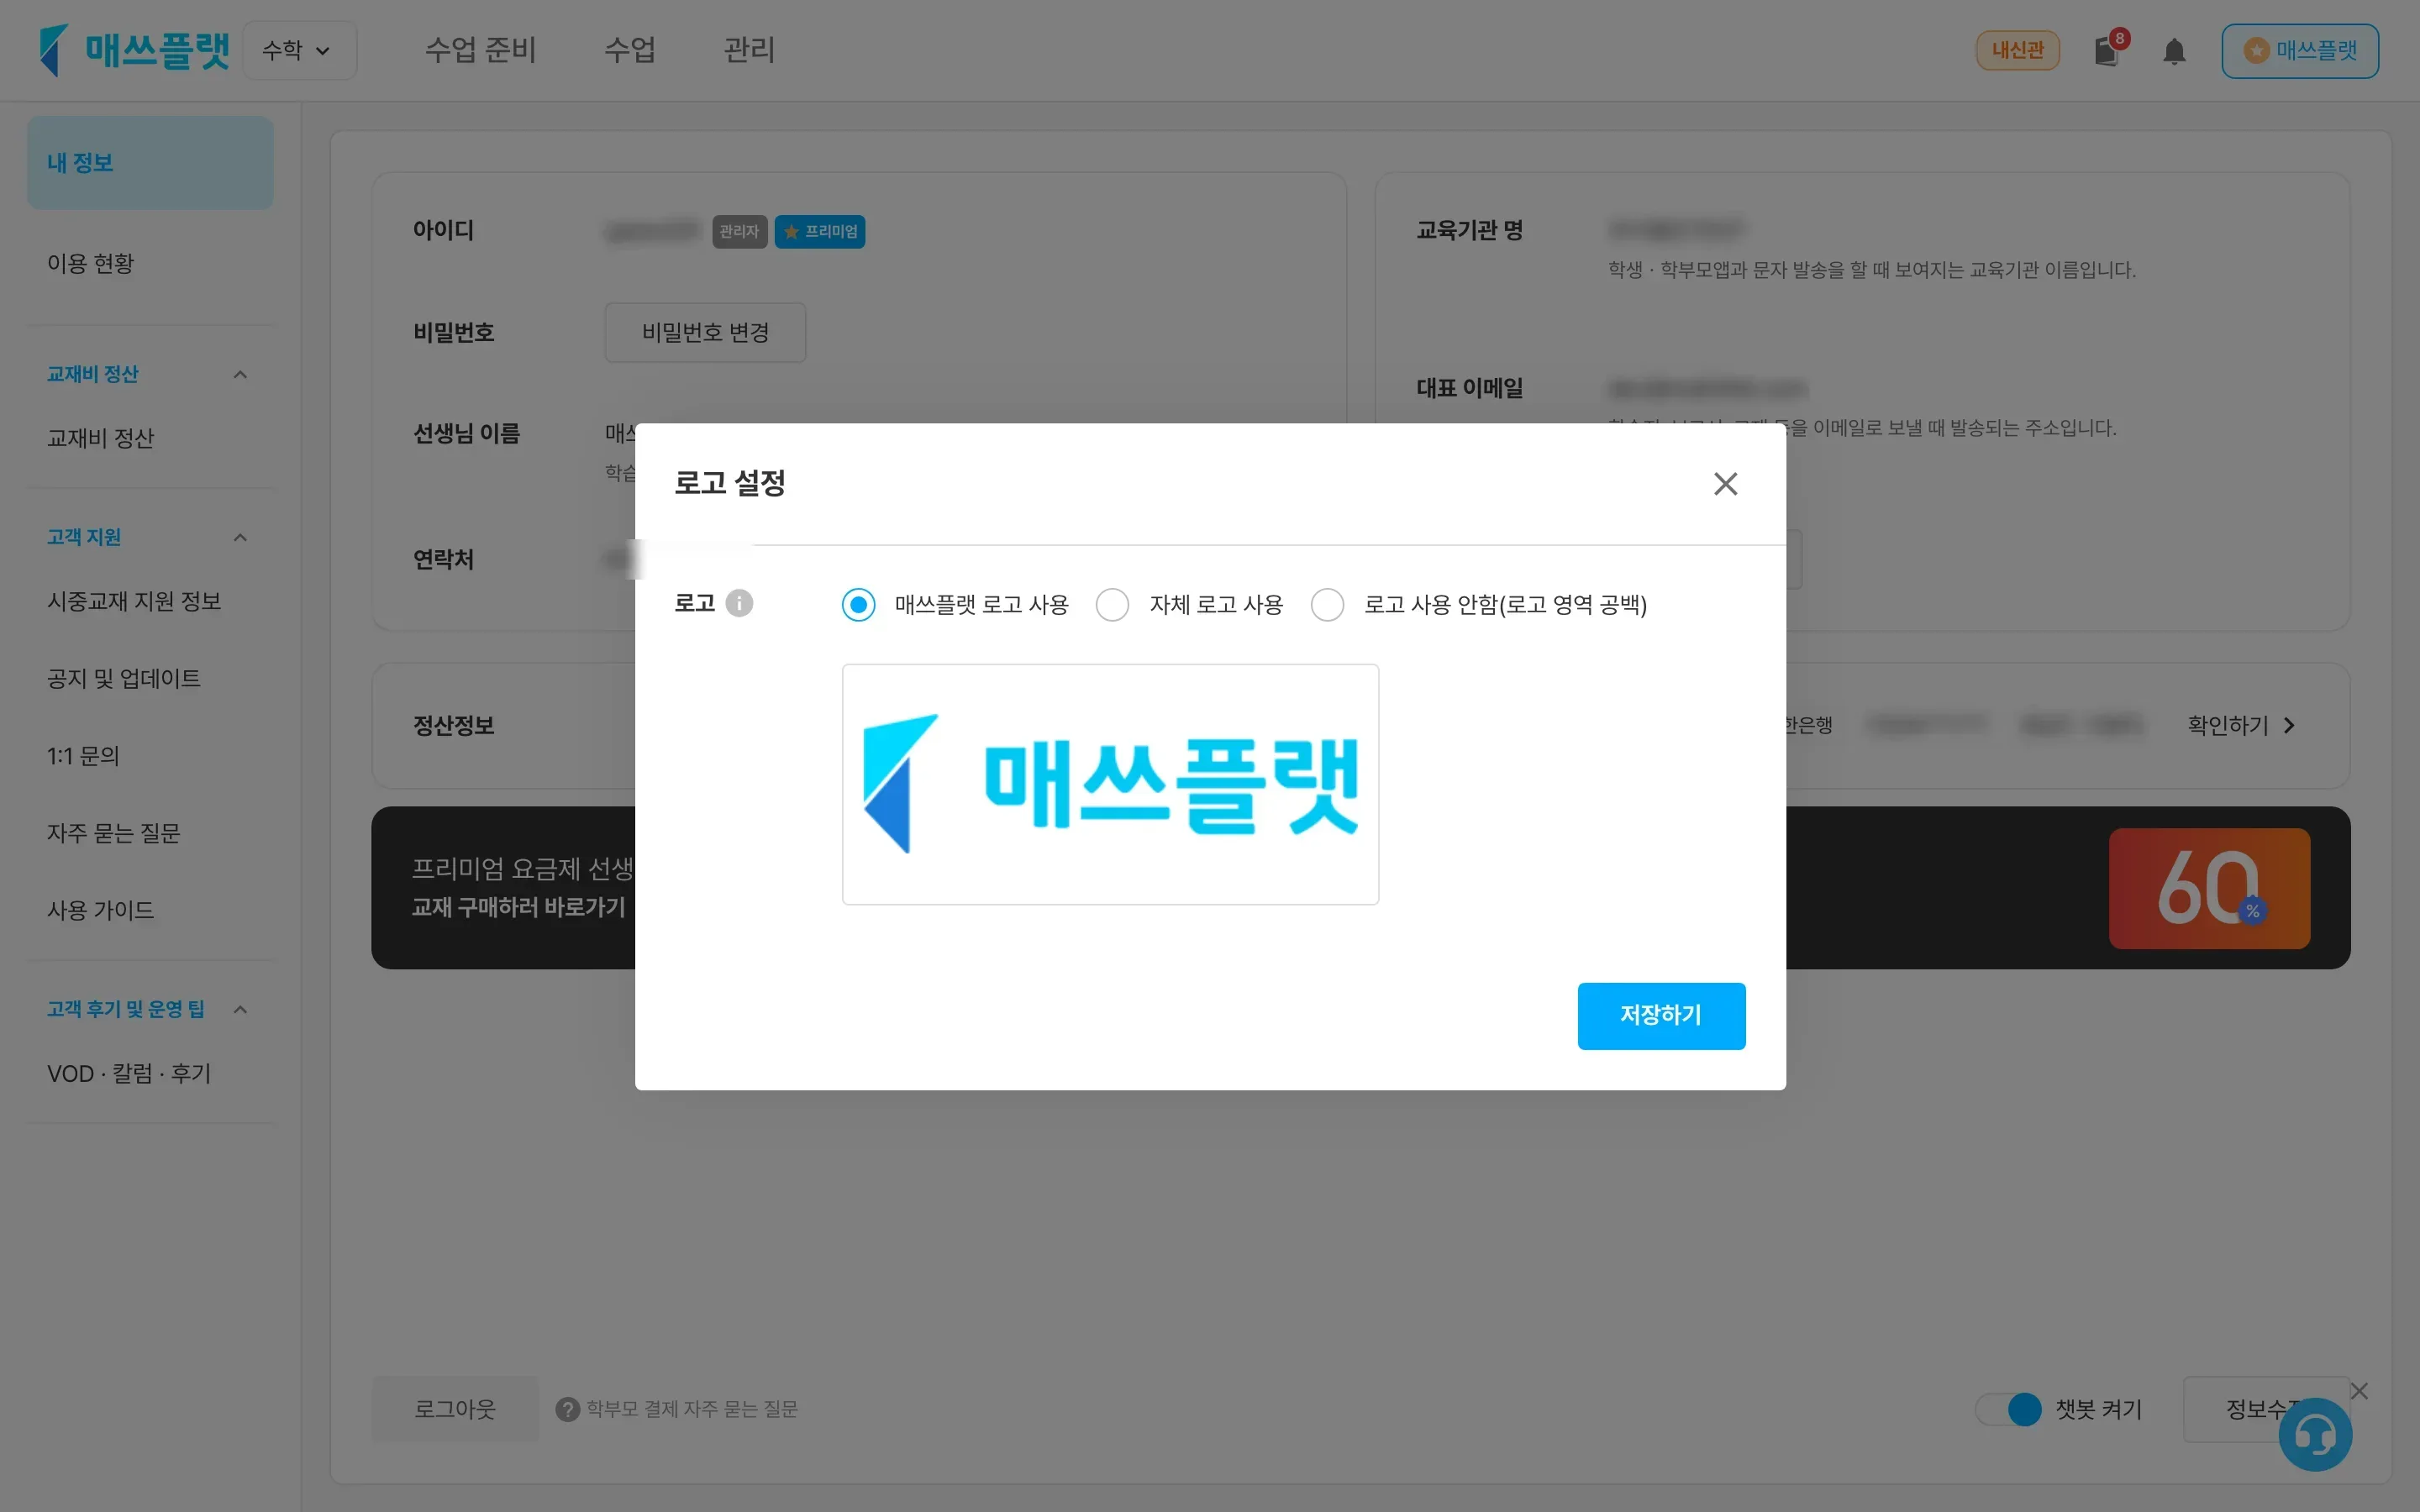Click 확인하기 with arrow chevron
Screen dimensions: 2420x1512
point(2241,725)
